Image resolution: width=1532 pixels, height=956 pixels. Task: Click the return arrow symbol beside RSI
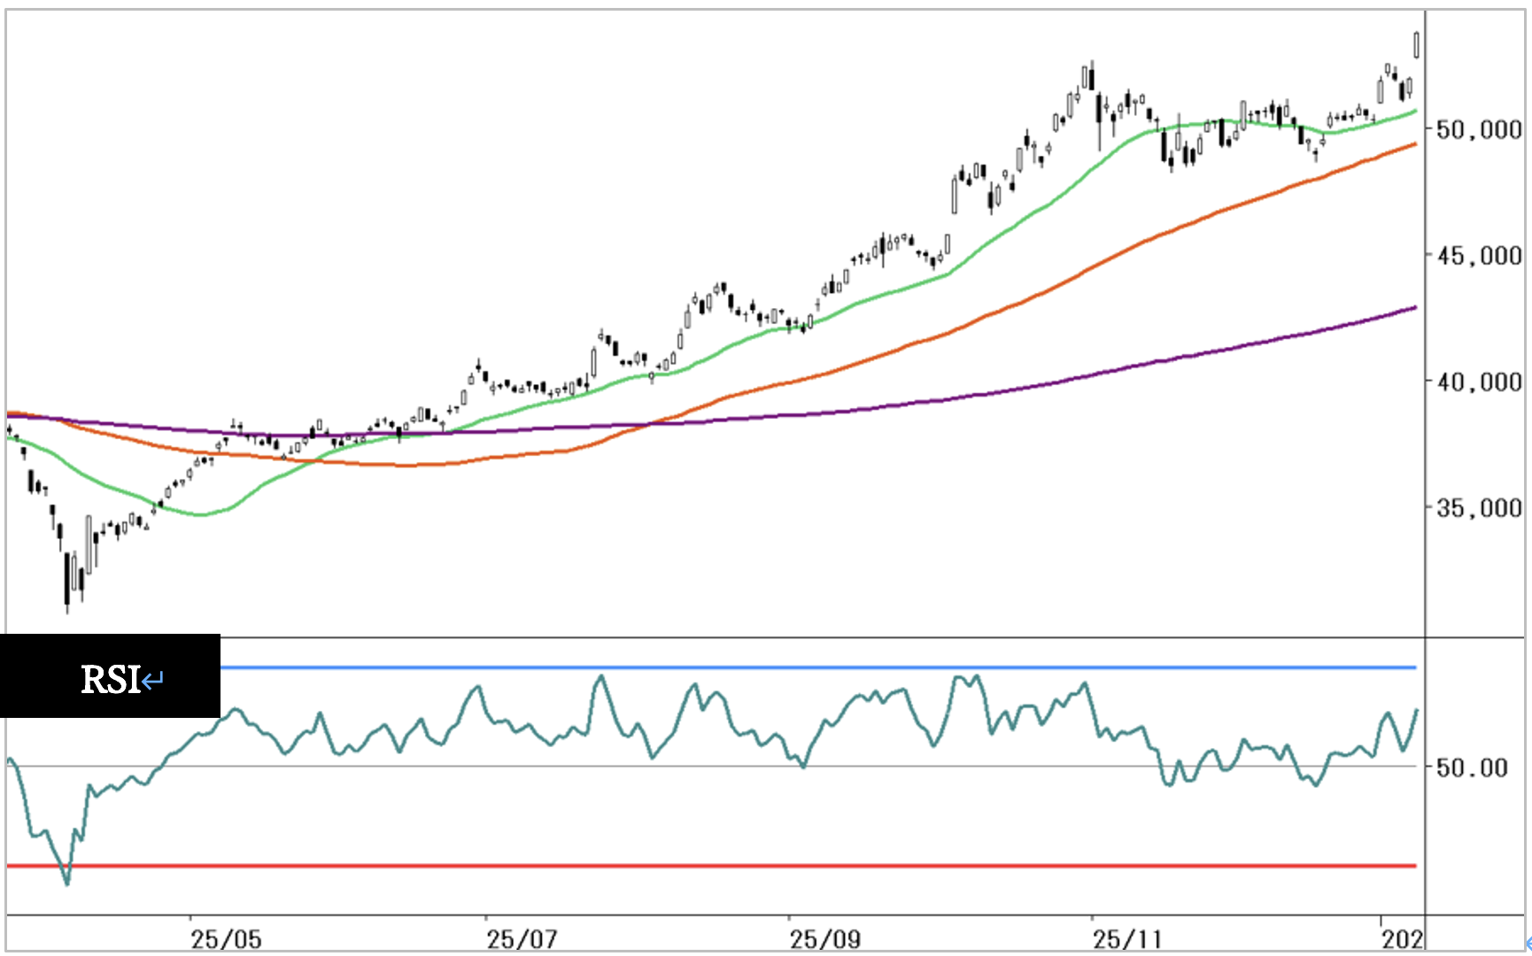tap(153, 681)
